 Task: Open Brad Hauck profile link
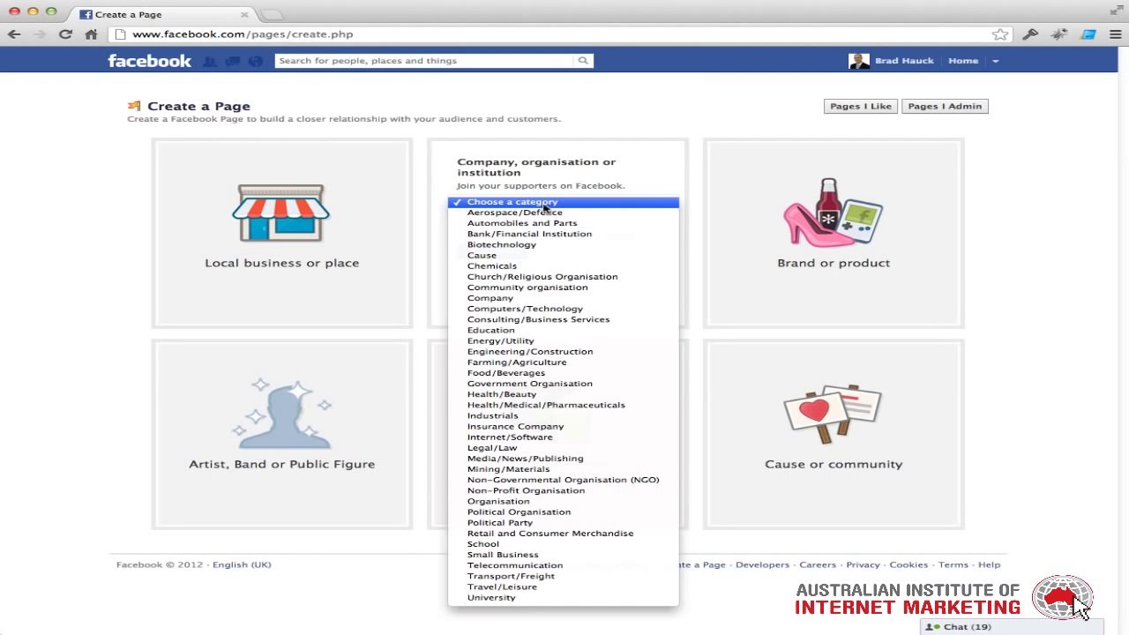click(x=904, y=61)
